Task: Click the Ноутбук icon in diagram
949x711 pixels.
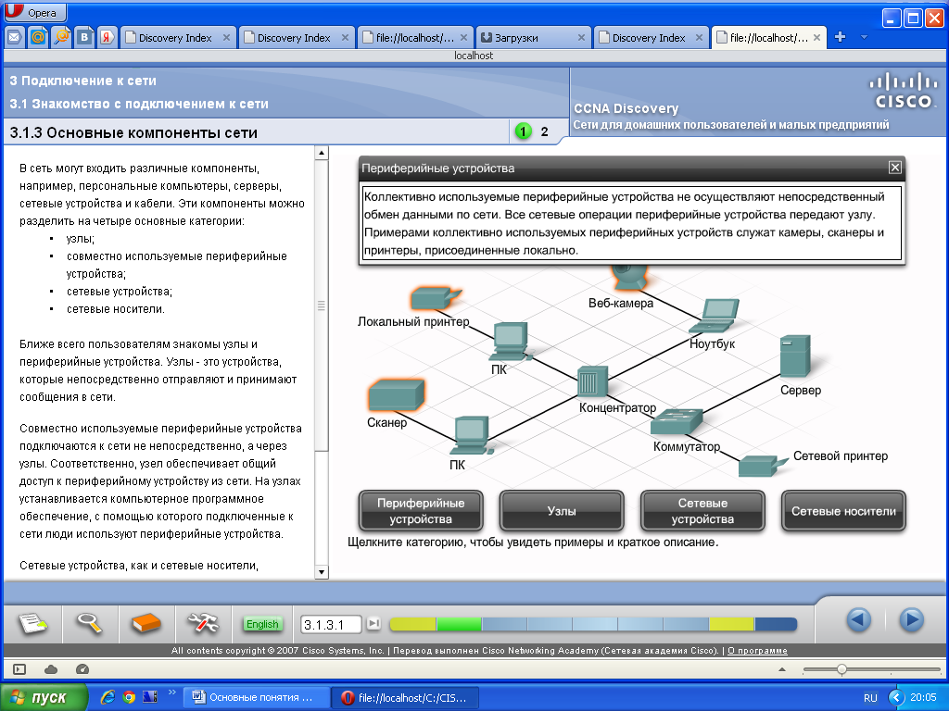Action: (x=715, y=316)
